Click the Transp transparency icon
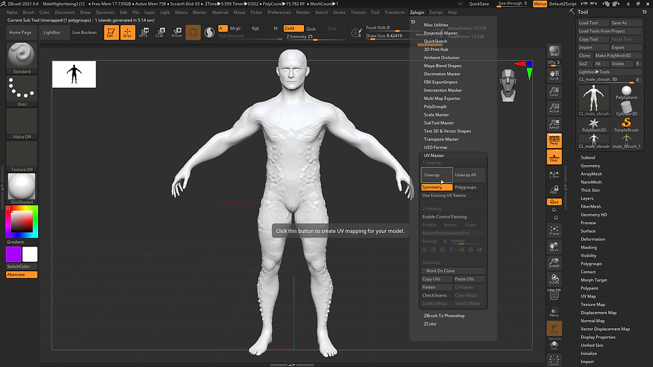 click(554, 312)
